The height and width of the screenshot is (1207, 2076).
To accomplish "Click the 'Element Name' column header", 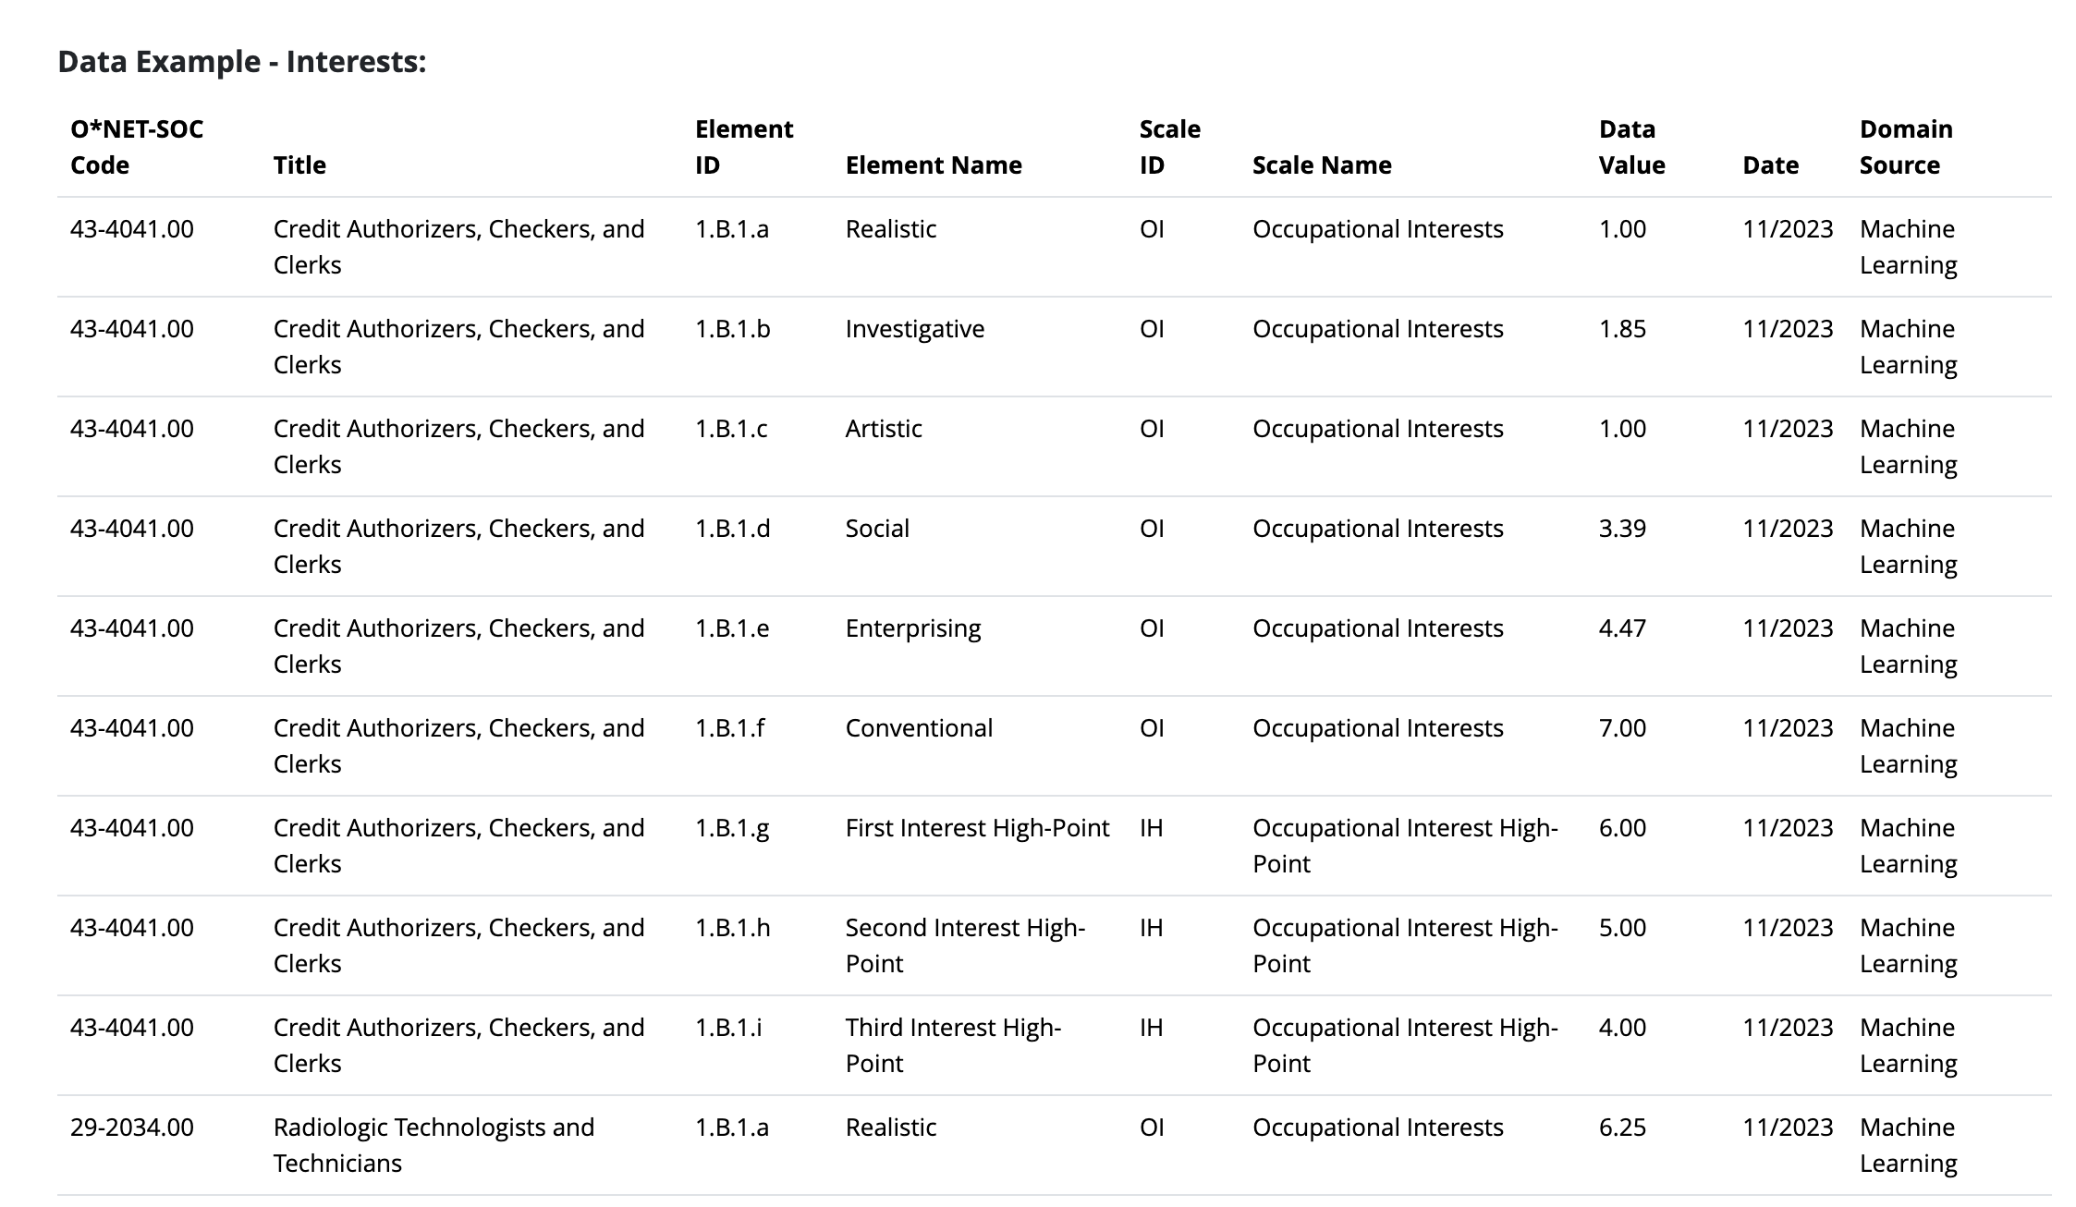I will pyautogui.click(x=934, y=165).
